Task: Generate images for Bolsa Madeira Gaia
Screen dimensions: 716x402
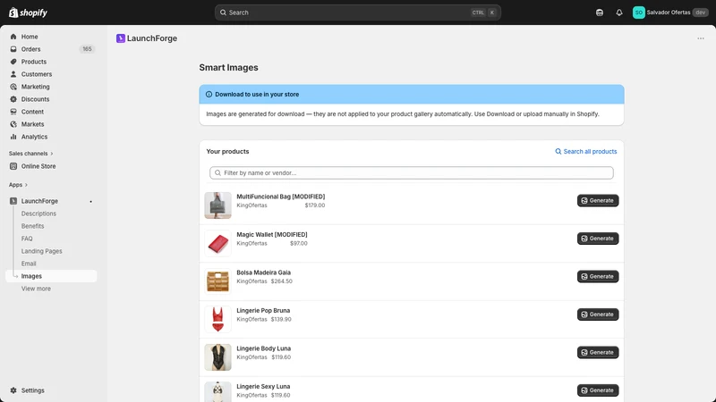Action: (598, 276)
